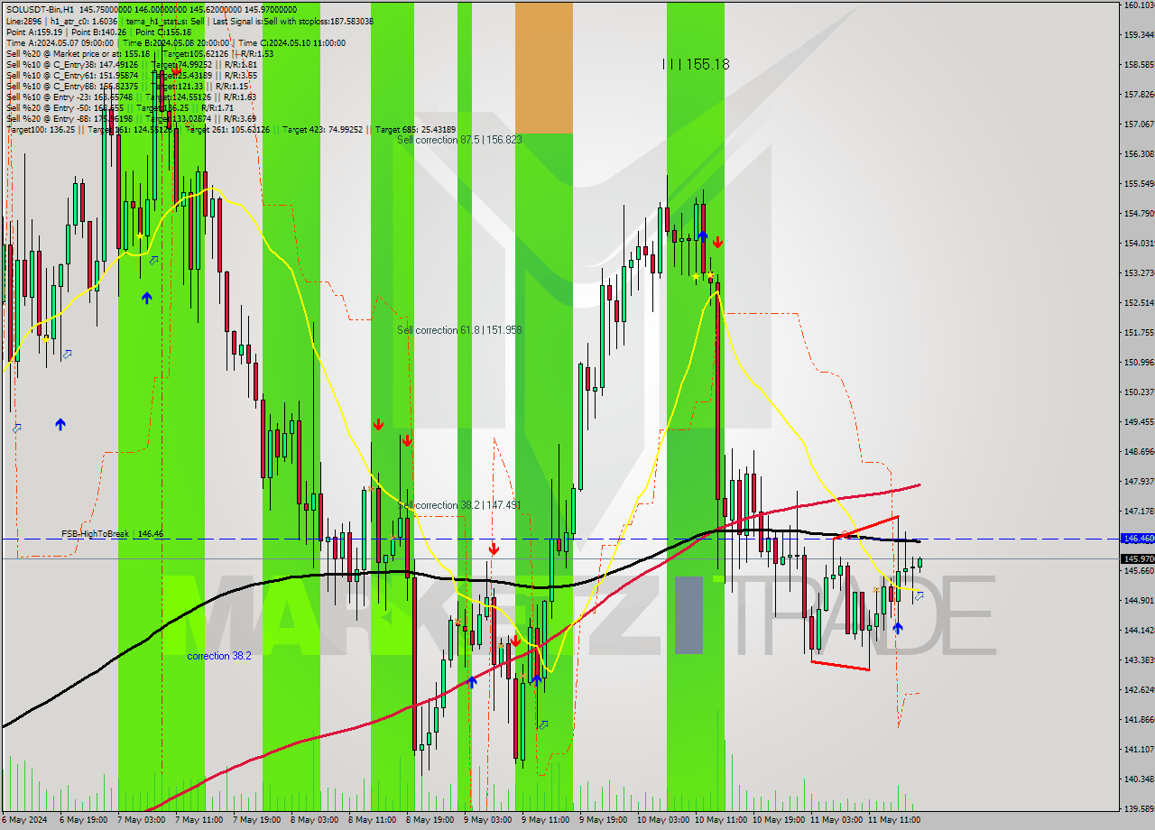Click the orange rectangle at chart top
Viewport: 1155px width, 830px height.
point(543,67)
